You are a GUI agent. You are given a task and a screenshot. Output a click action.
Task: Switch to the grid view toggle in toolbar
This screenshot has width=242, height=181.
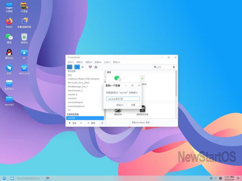(x=77, y=67)
